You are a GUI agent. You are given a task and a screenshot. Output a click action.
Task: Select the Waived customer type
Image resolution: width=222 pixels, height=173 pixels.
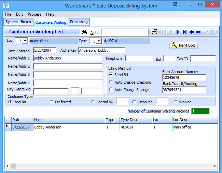(x=176, y=102)
